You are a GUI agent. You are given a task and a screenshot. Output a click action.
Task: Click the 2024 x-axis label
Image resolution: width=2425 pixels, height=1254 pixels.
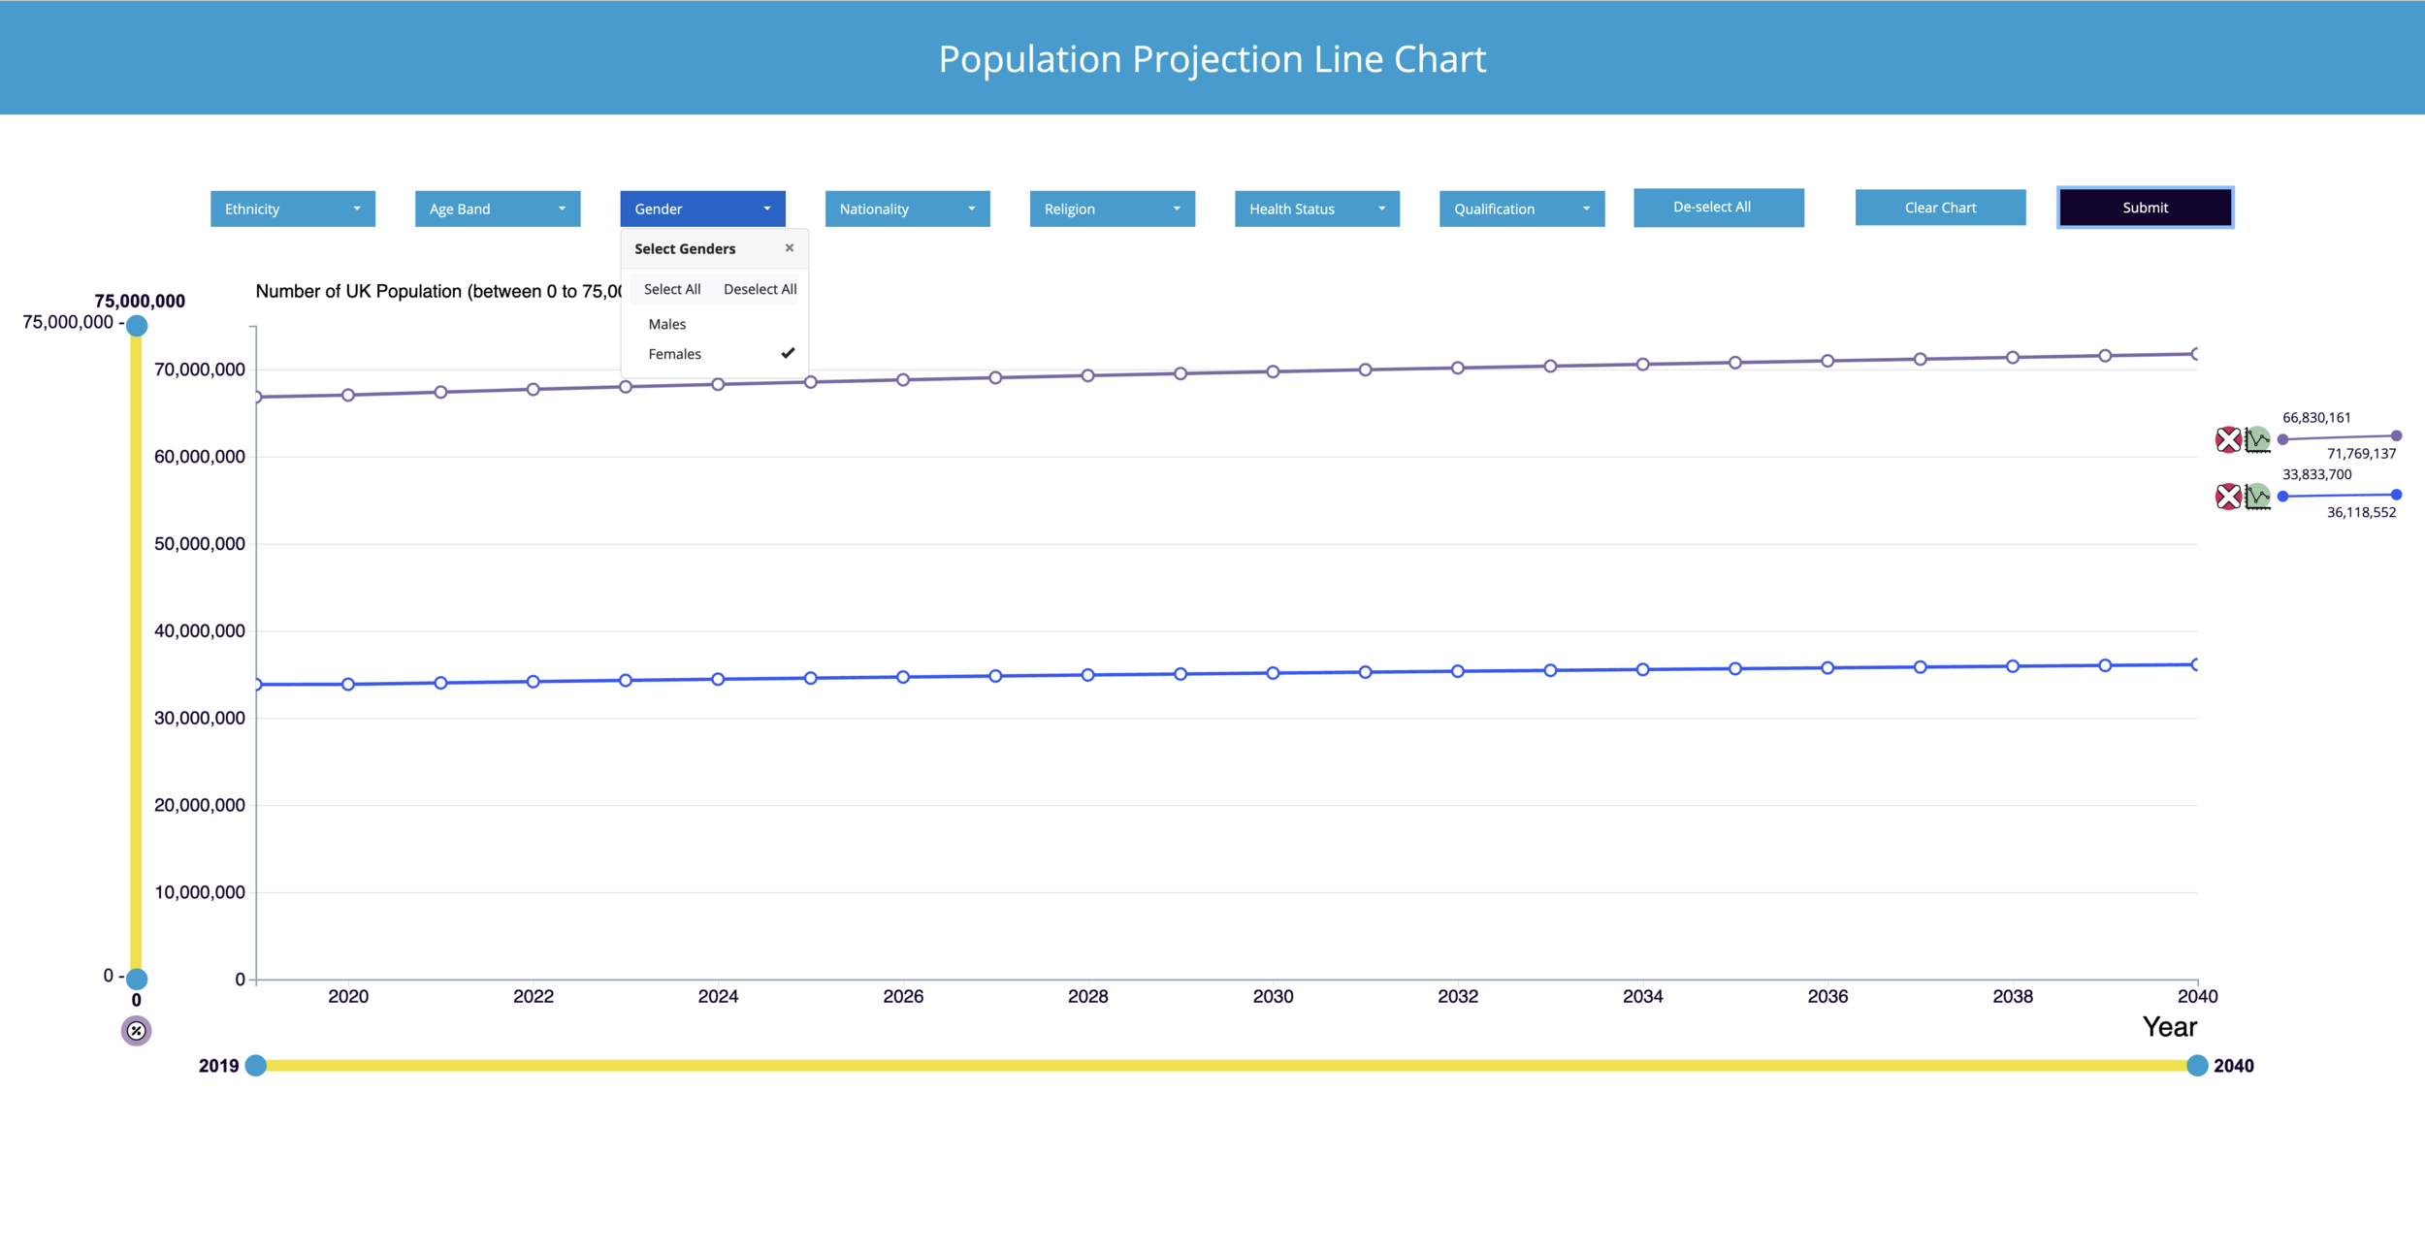pyautogui.click(x=718, y=996)
